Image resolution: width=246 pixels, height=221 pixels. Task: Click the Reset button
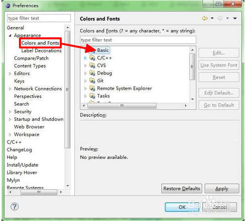tap(219, 77)
